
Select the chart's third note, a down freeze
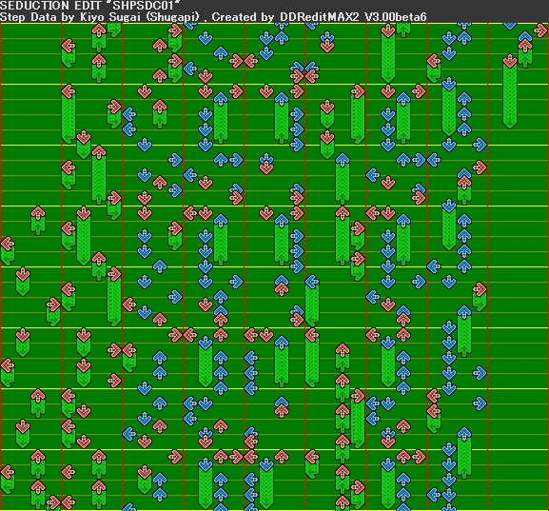pyautogui.click(x=23, y=282)
